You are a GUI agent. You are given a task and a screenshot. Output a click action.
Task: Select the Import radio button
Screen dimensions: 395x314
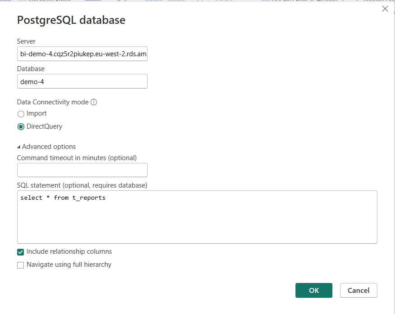click(21, 114)
